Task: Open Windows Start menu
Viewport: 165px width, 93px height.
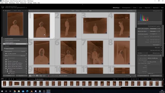Action: (x=2, y=91)
